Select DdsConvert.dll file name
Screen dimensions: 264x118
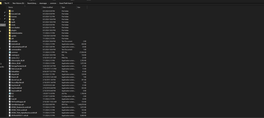16,69
